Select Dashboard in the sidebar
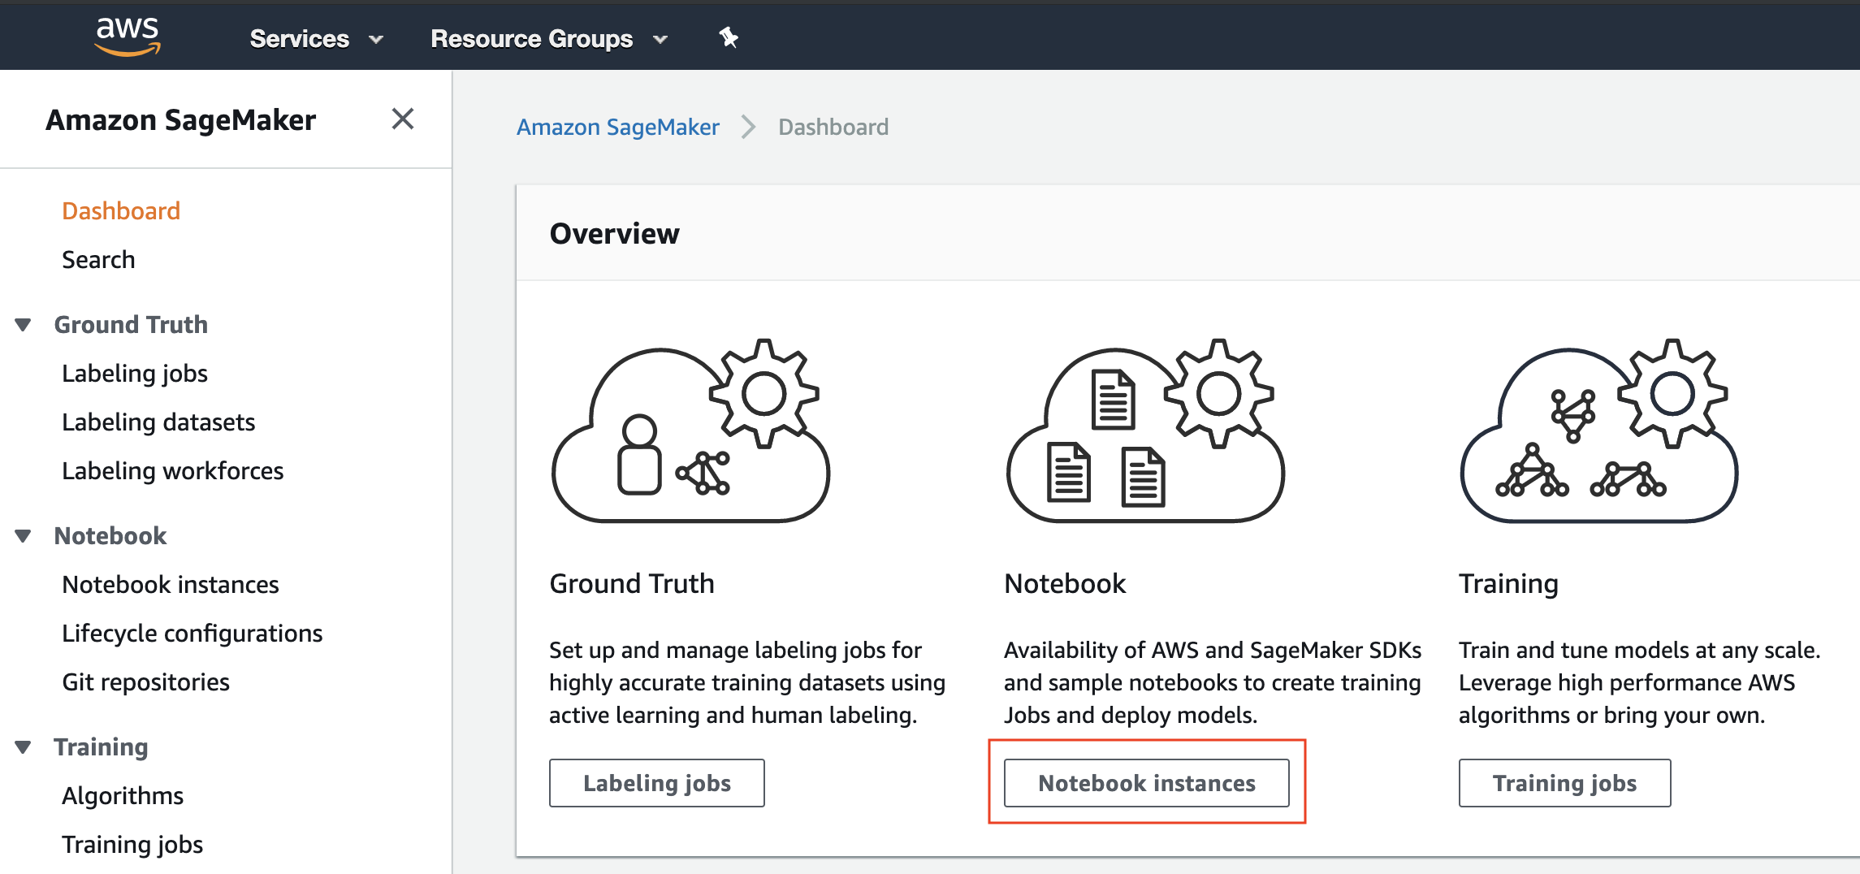This screenshot has width=1860, height=874. (x=121, y=211)
